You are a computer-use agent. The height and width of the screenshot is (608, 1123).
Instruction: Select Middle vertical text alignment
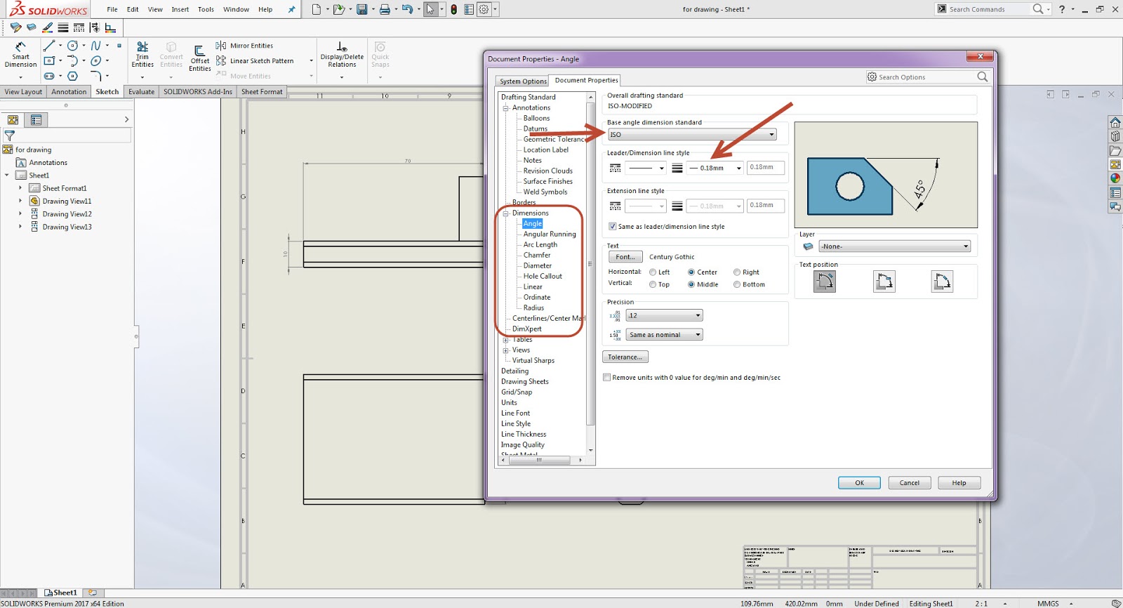(x=691, y=285)
